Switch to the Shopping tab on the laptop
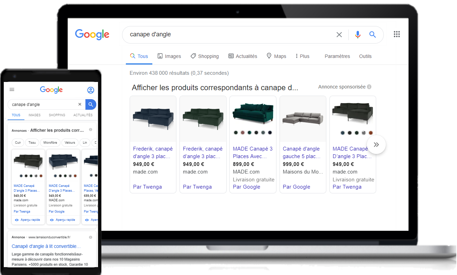The width and height of the screenshot is (457, 275). (x=205, y=56)
